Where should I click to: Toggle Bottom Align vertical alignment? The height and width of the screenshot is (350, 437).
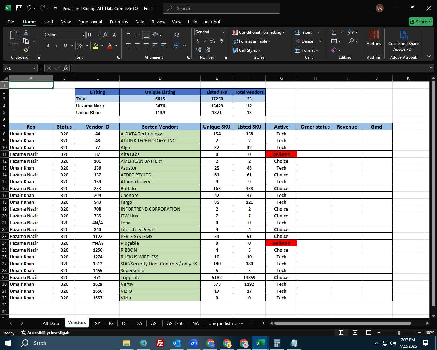[146, 35]
